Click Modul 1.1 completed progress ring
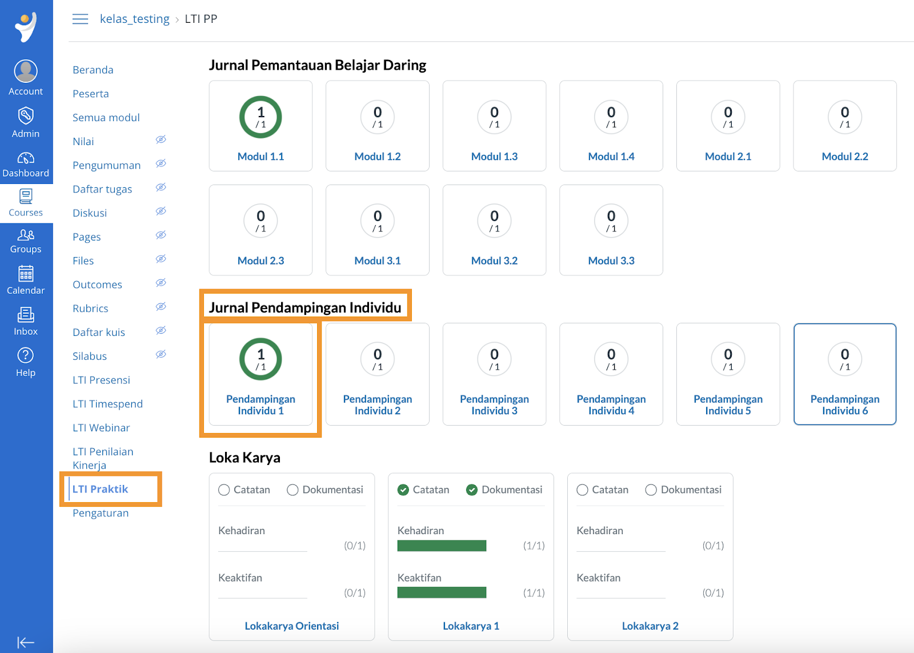Image resolution: width=914 pixels, height=653 pixels. [x=260, y=117]
